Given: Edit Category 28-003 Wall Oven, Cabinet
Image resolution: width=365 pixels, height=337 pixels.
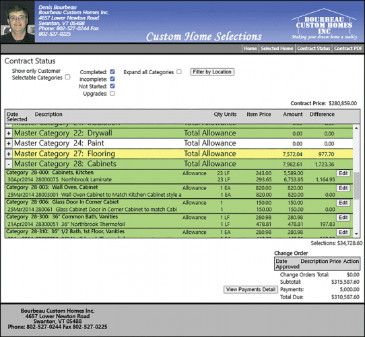Looking at the screenshot, I should tap(343, 188).
